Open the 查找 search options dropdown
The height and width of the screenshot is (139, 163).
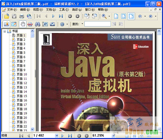tap(82, 24)
